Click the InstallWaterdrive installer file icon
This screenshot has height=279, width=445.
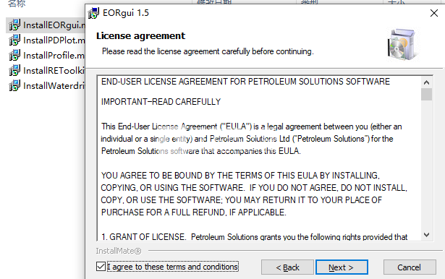click(14, 85)
